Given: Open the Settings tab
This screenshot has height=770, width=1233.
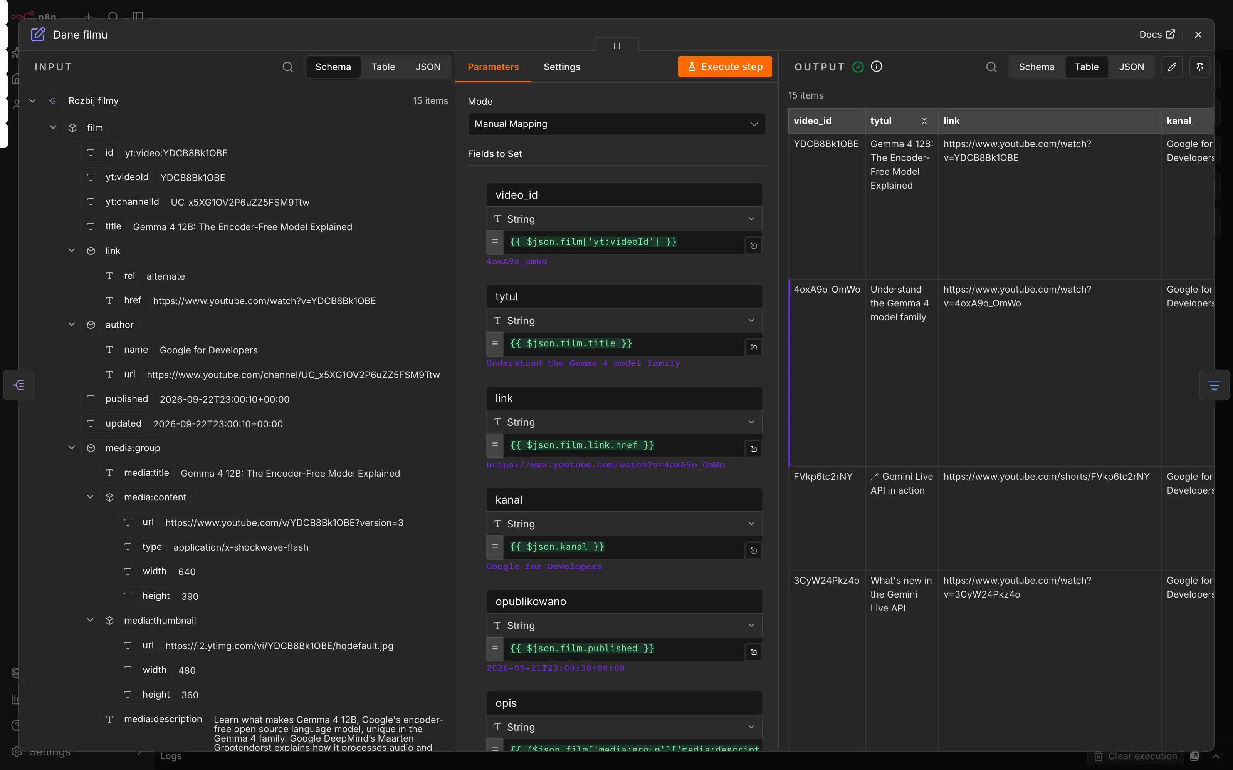Looking at the screenshot, I should pyautogui.click(x=561, y=67).
